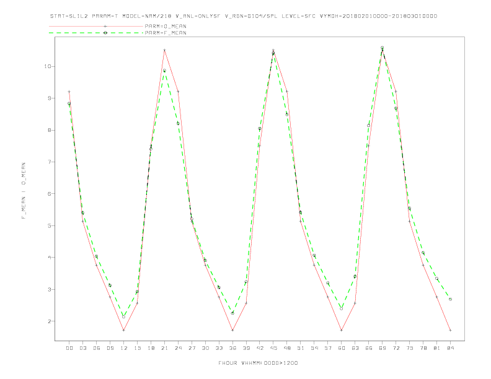491x379 pixels.
Task: Click x-axis forecast hour label 42
Action: [x=260, y=348]
